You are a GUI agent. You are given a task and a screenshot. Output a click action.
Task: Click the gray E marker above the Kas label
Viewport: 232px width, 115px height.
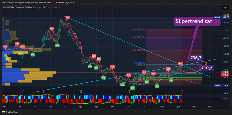coord(130,92)
